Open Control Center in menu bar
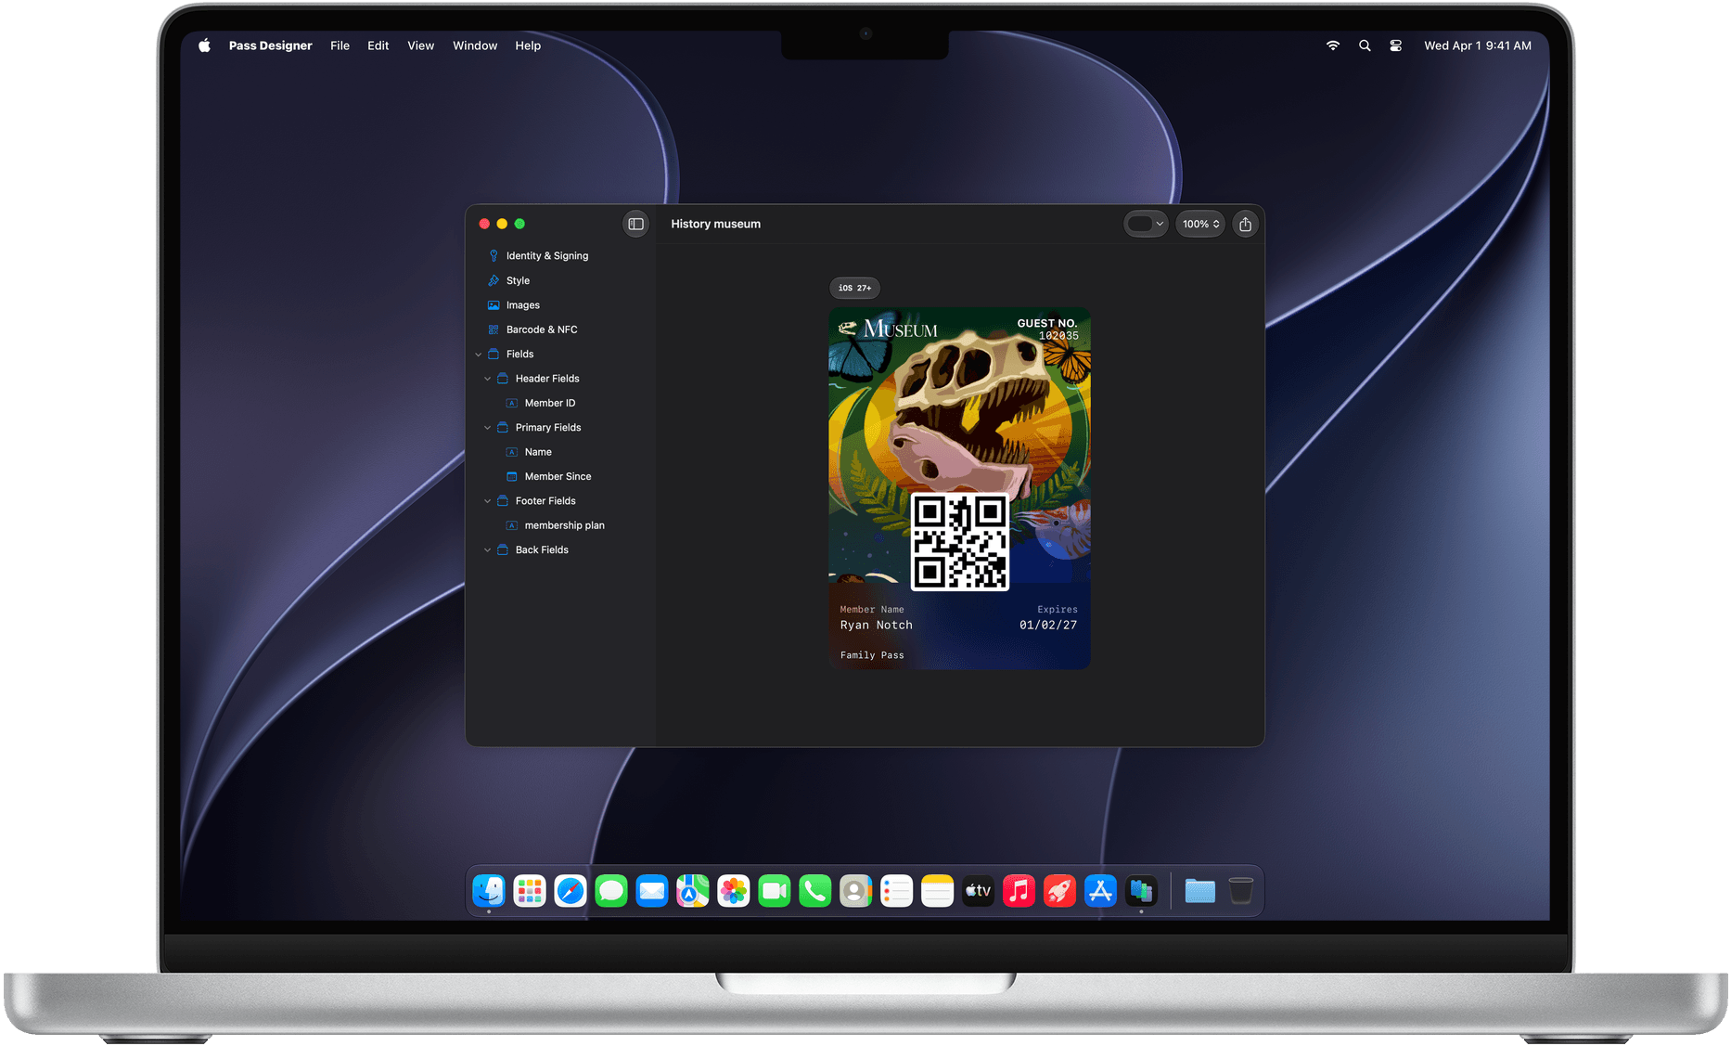Image resolution: width=1731 pixels, height=1046 pixels. pyautogui.click(x=1395, y=45)
